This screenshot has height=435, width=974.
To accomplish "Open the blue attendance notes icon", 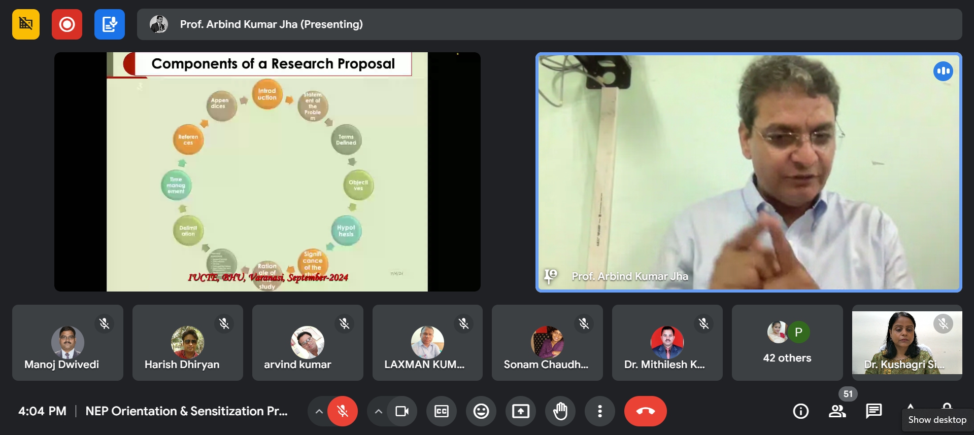I will tap(110, 24).
